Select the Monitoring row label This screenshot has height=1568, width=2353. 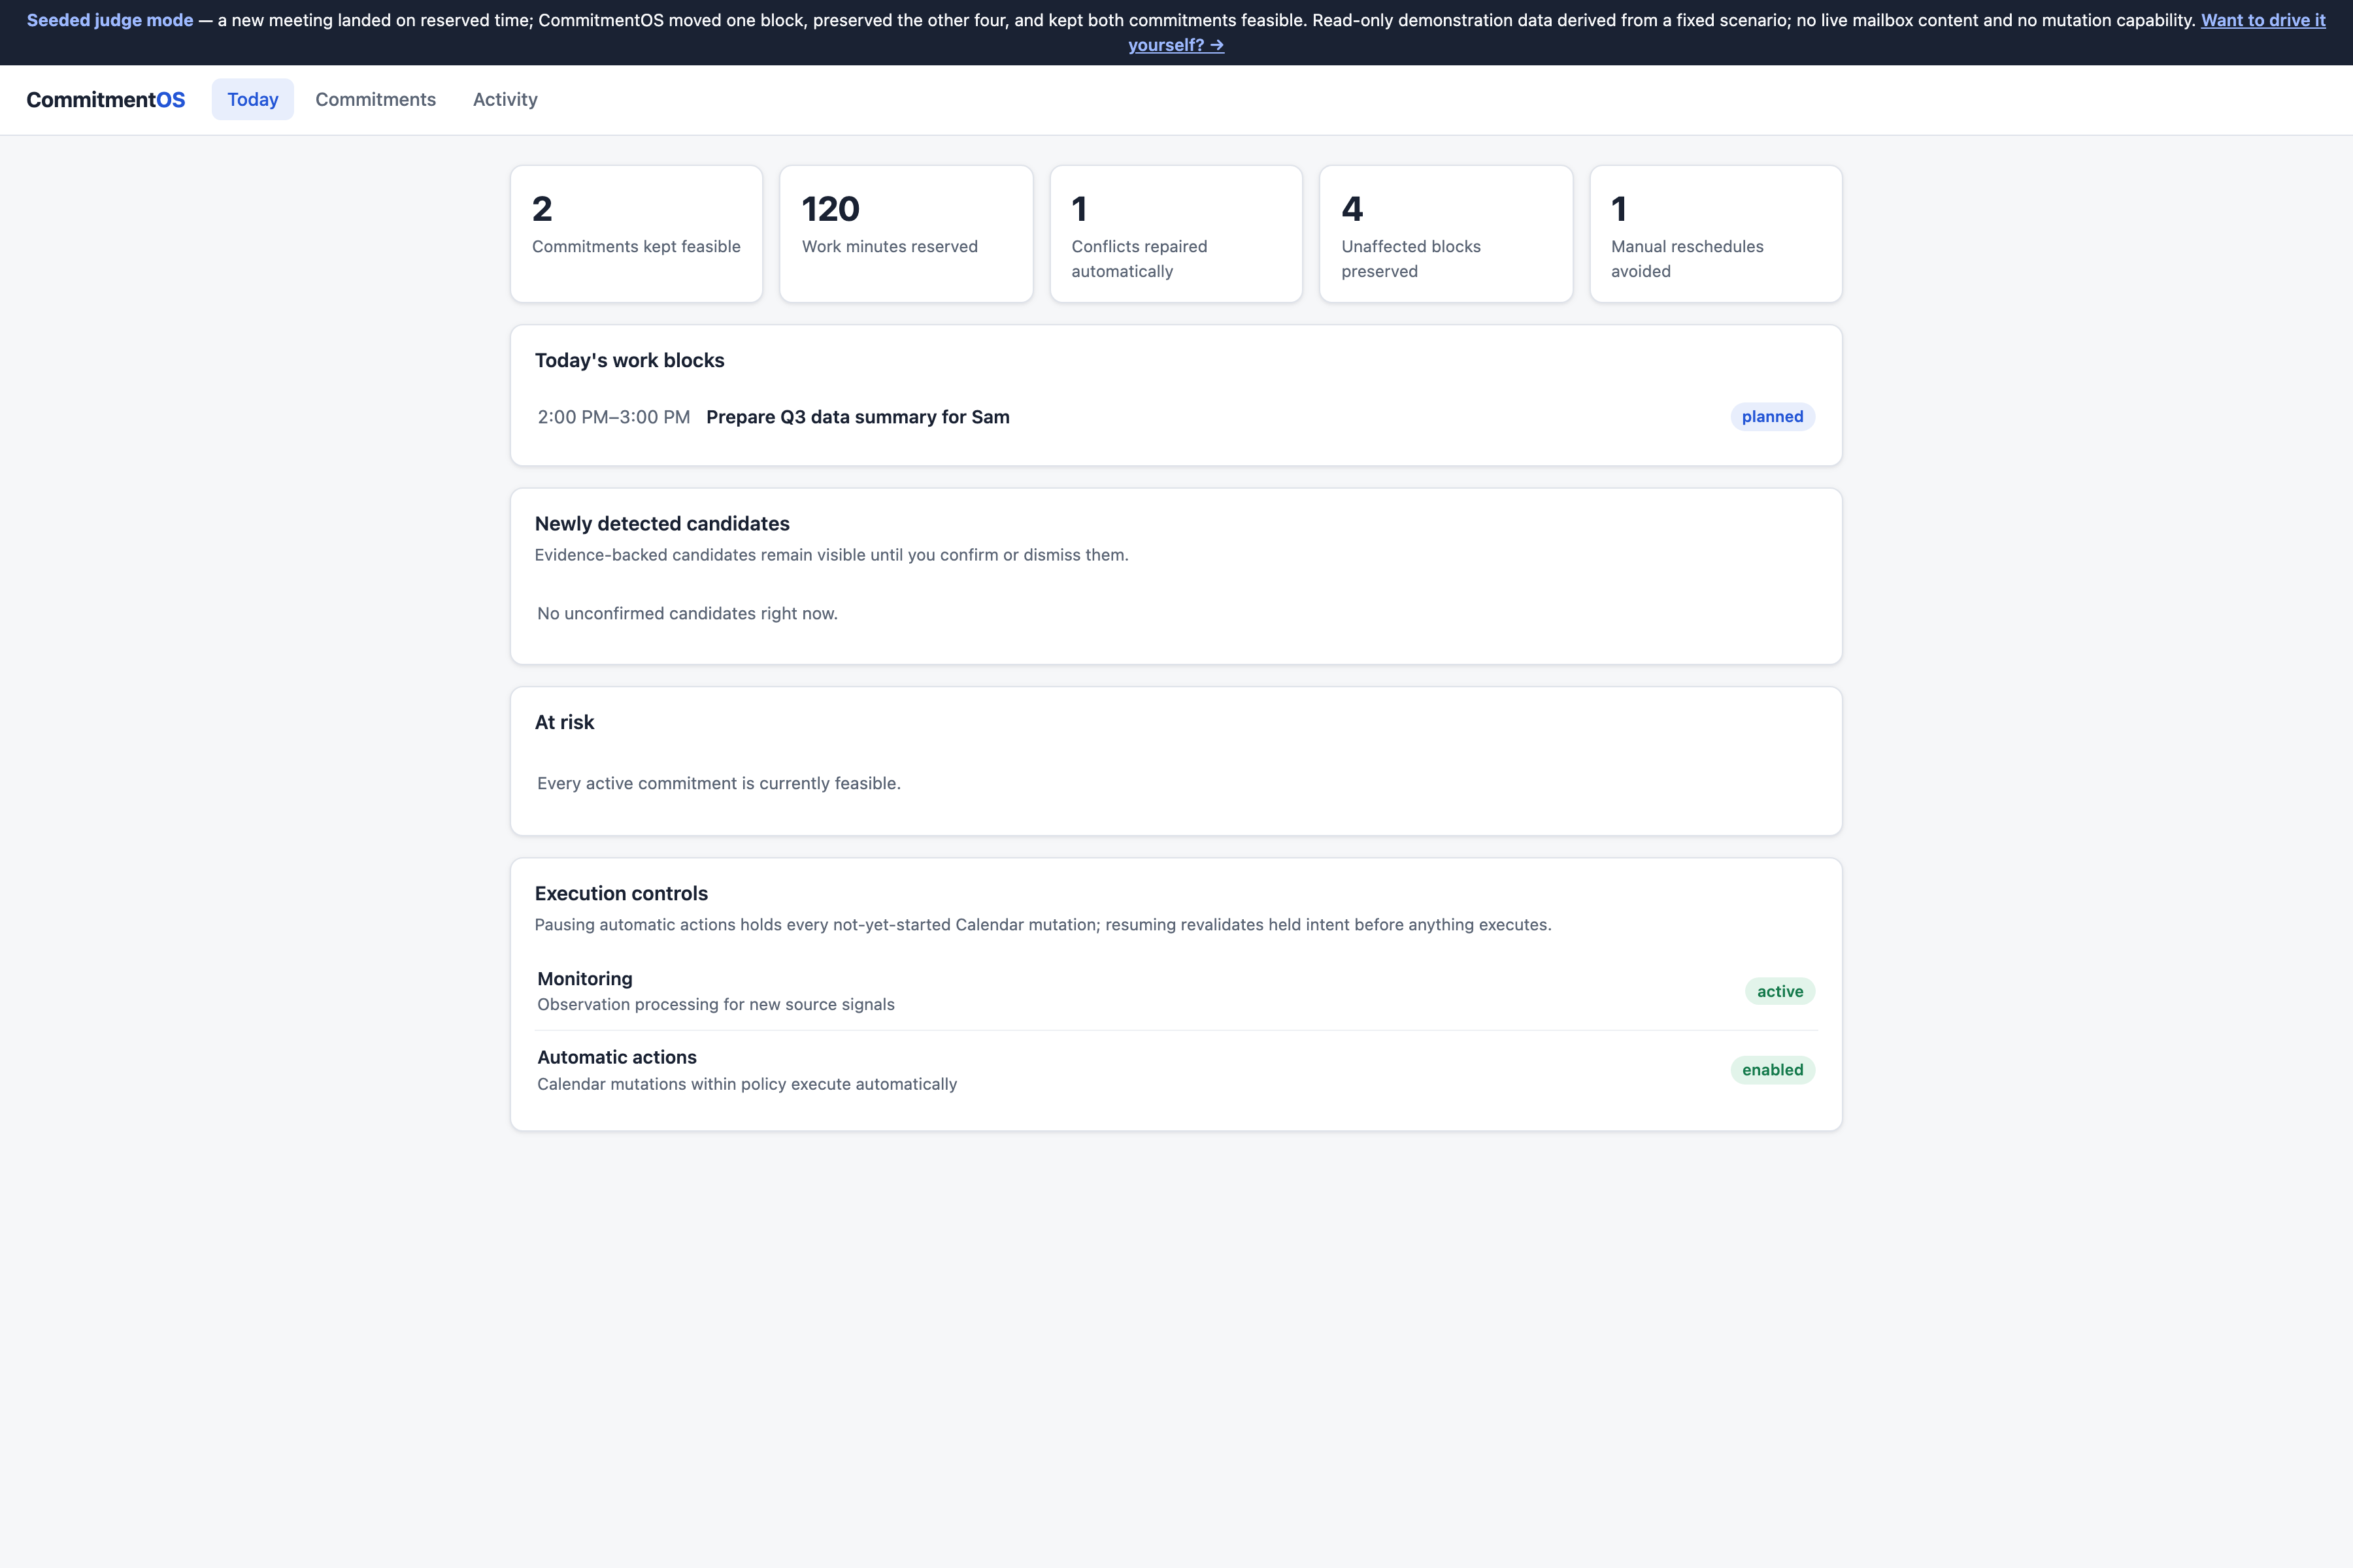click(584, 979)
